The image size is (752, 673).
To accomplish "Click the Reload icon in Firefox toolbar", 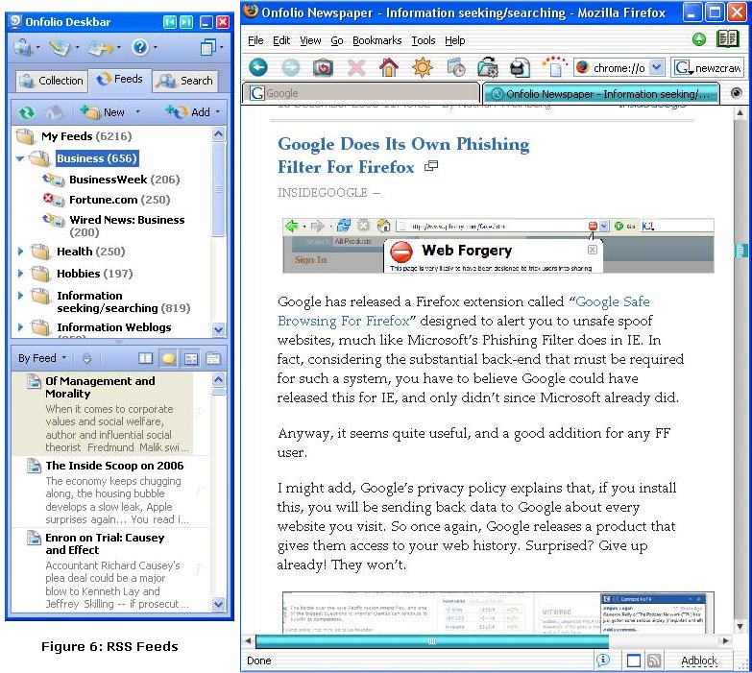I will tap(323, 67).
